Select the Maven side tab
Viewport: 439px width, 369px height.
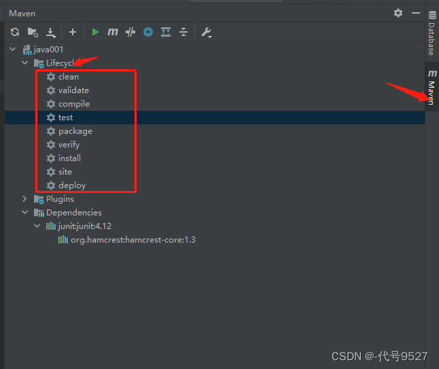pyautogui.click(x=432, y=88)
